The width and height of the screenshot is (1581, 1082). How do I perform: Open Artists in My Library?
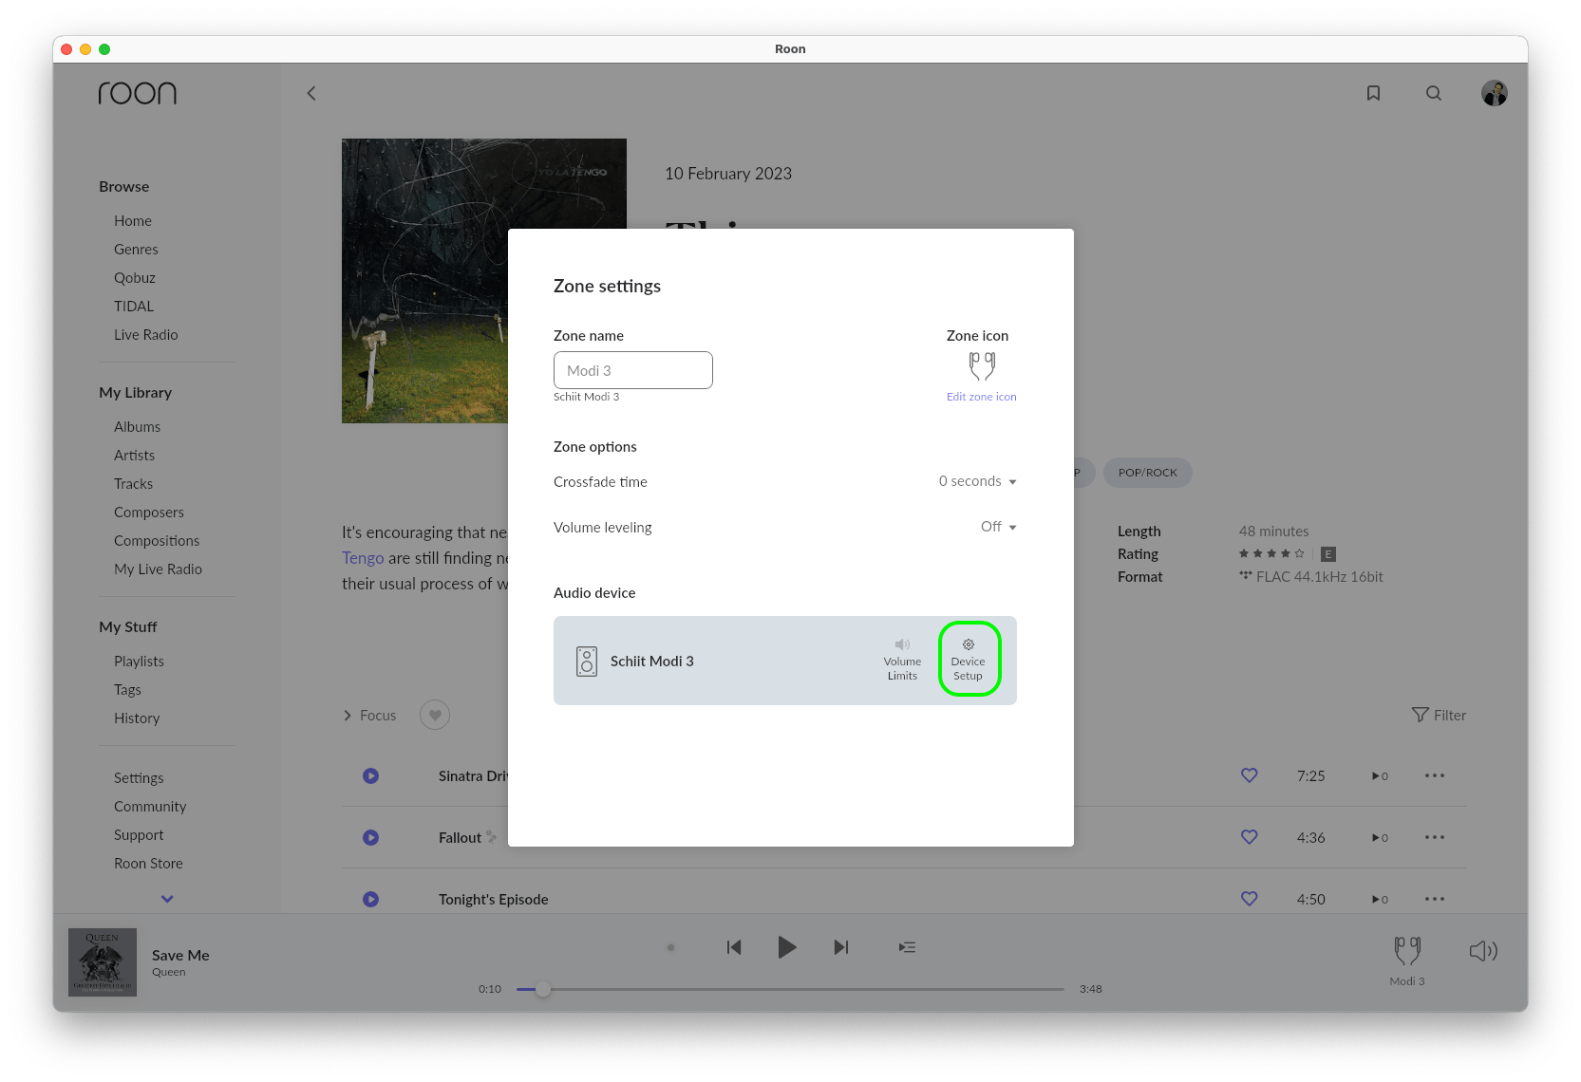[134, 456]
